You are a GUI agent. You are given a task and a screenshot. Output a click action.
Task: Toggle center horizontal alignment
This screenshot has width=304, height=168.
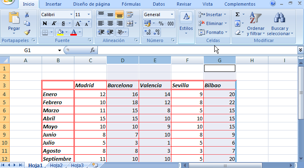point(110,23)
